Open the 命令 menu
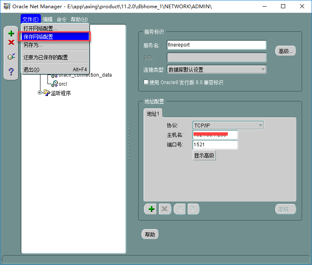The width and height of the screenshot is (312, 265). coord(61,19)
